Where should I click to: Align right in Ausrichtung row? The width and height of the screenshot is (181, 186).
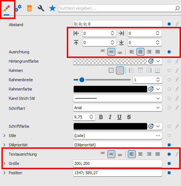pos(149,52)
